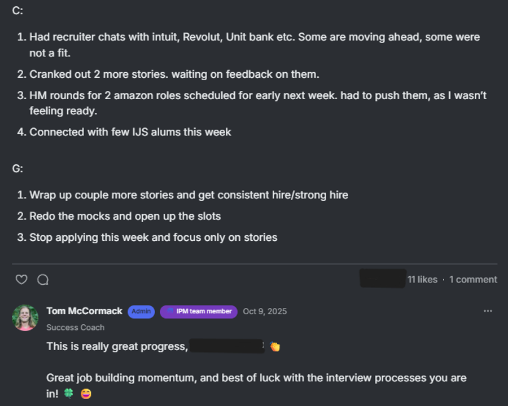The height and width of the screenshot is (406, 508).
Task: Click Tom McCormack's name
Action: point(84,311)
